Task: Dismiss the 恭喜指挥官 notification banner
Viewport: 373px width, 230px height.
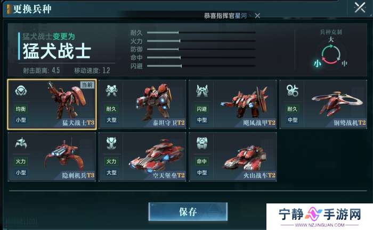Action: 257,16
